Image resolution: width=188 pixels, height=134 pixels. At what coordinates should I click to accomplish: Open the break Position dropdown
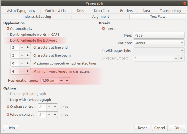coord(158,43)
